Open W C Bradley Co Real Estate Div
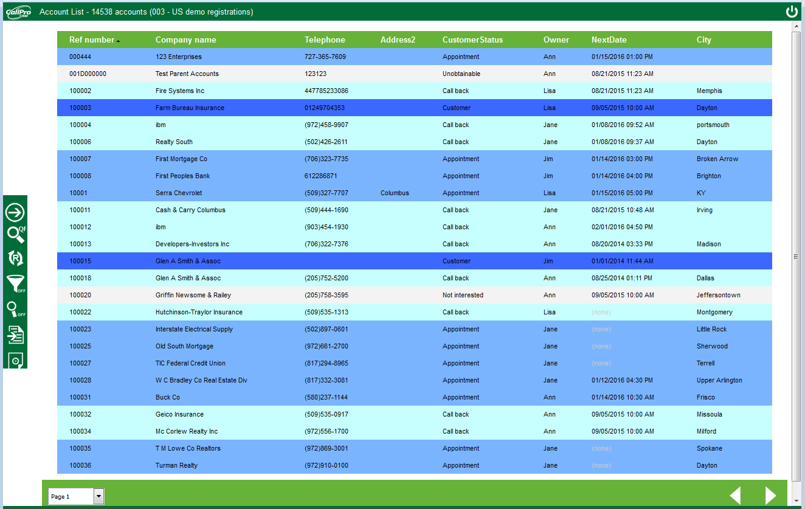The width and height of the screenshot is (805, 509). tap(201, 380)
